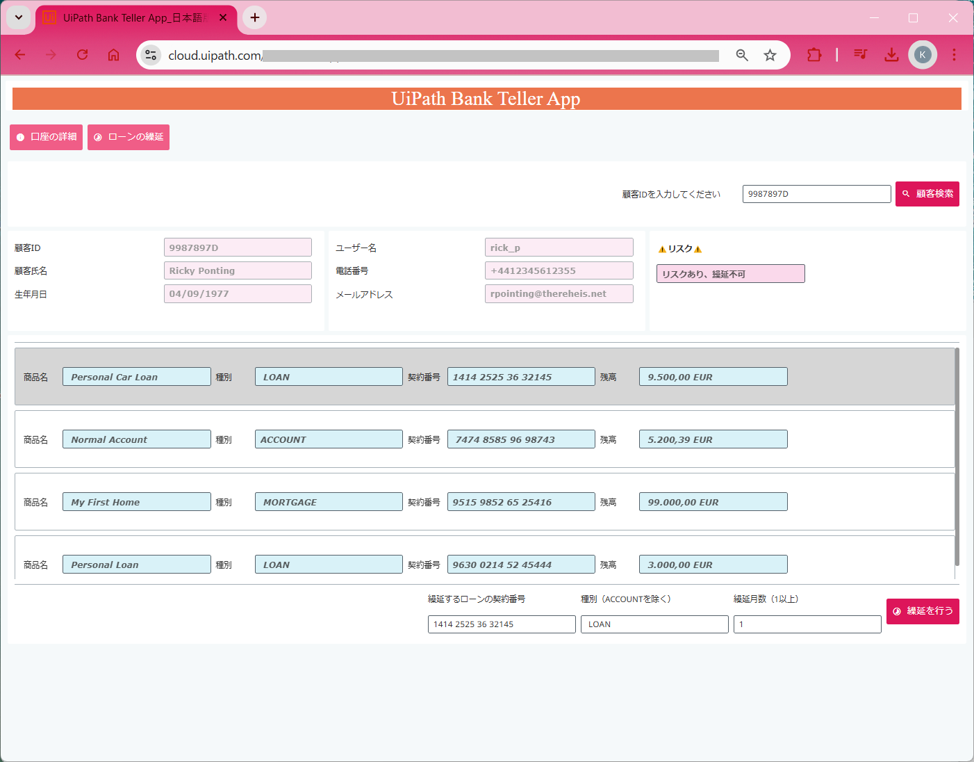Screen dimensions: 974x762
Task: Focus the 繰延月数 months input
Action: (x=807, y=624)
